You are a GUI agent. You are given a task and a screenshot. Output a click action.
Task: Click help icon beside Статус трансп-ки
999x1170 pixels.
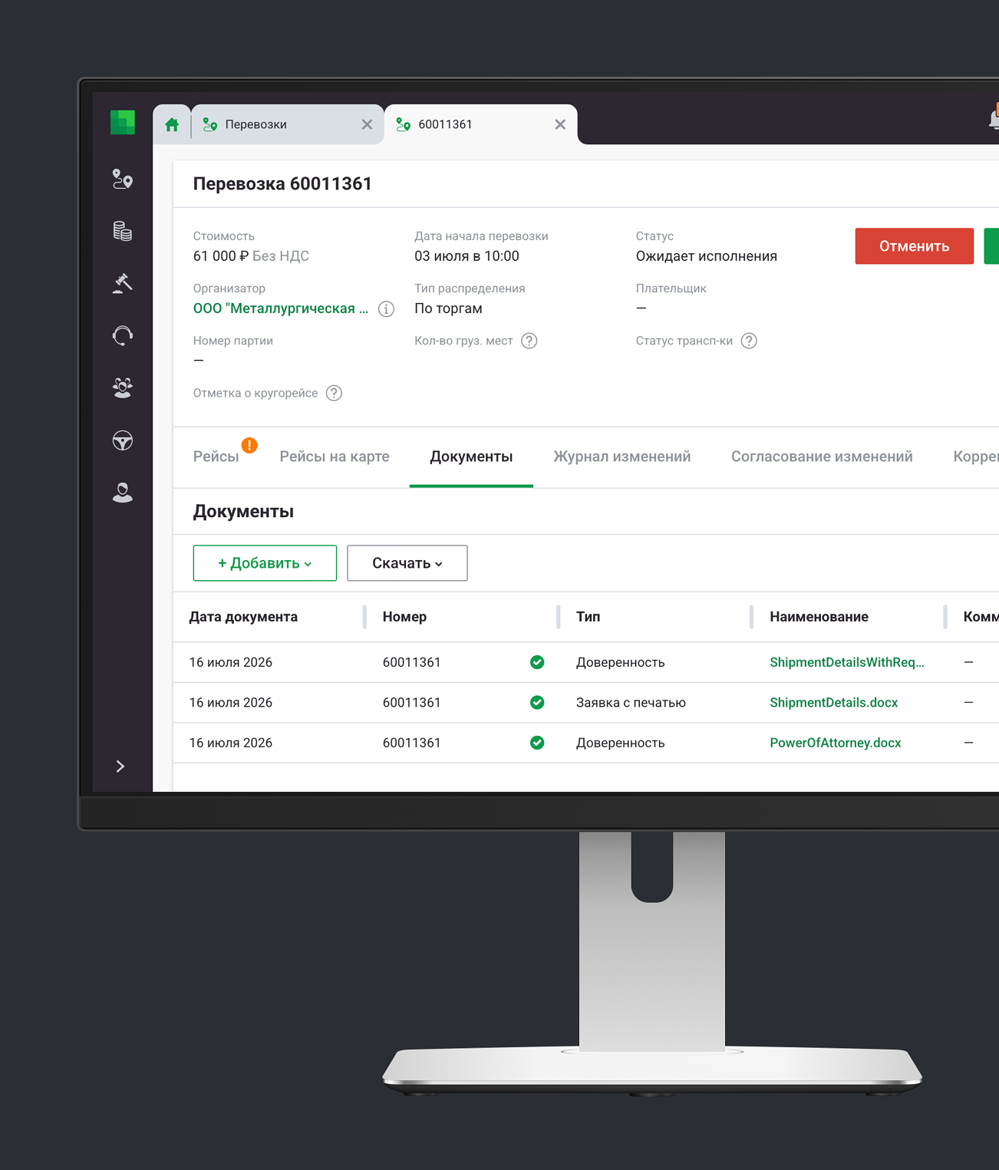click(x=750, y=341)
